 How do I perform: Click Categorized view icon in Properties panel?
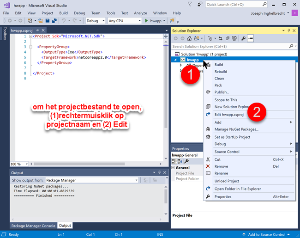click(174, 161)
